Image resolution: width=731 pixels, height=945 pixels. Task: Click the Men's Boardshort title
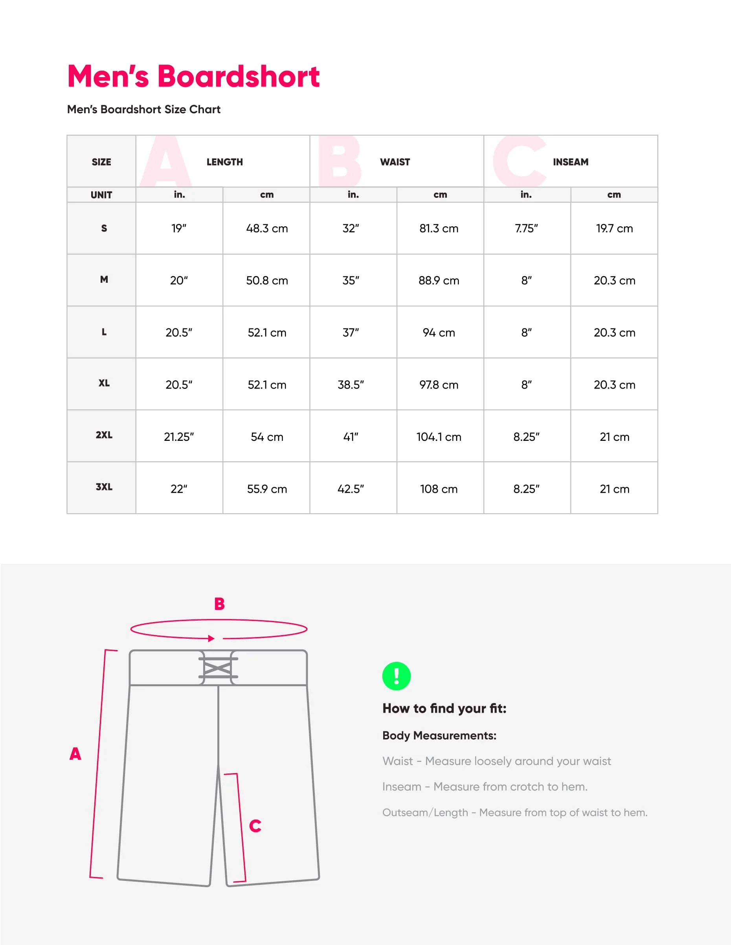pyautogui.click(x=193, y=76)
